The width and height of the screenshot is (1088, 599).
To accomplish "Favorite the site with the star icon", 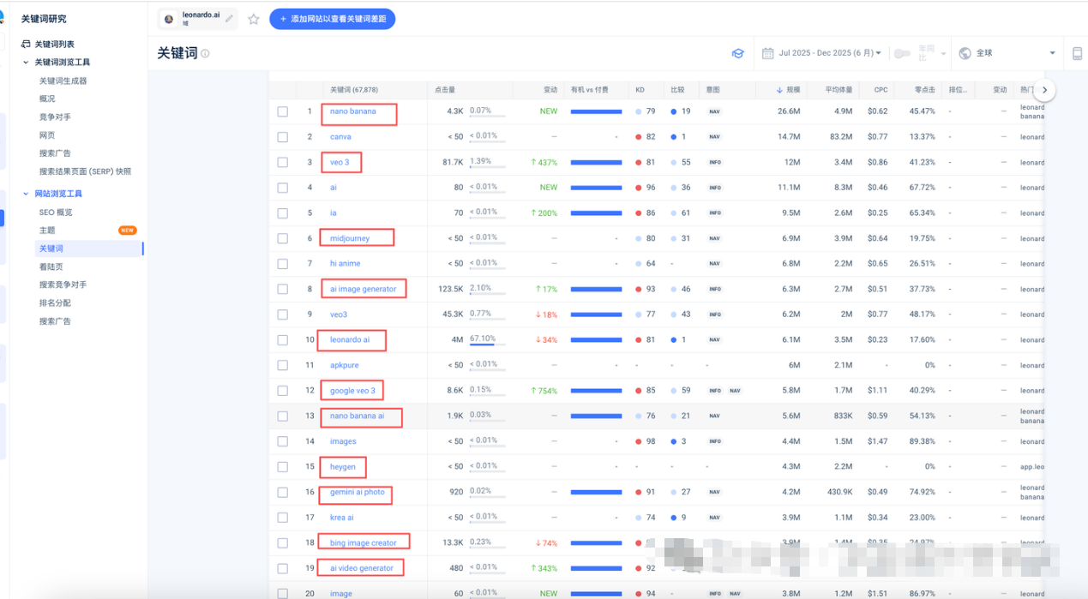I will [x=254, y=19].
